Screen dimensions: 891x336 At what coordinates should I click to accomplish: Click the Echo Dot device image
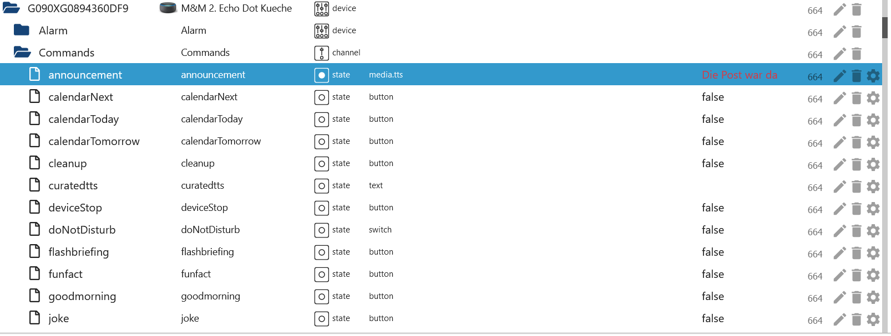(x=168, y=8)
